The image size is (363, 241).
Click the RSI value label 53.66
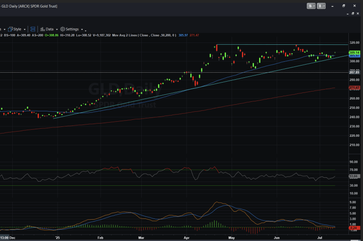tap(354, 176)
